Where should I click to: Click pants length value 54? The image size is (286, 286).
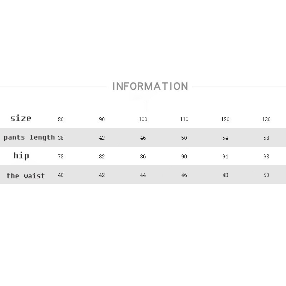pos(225,138)
